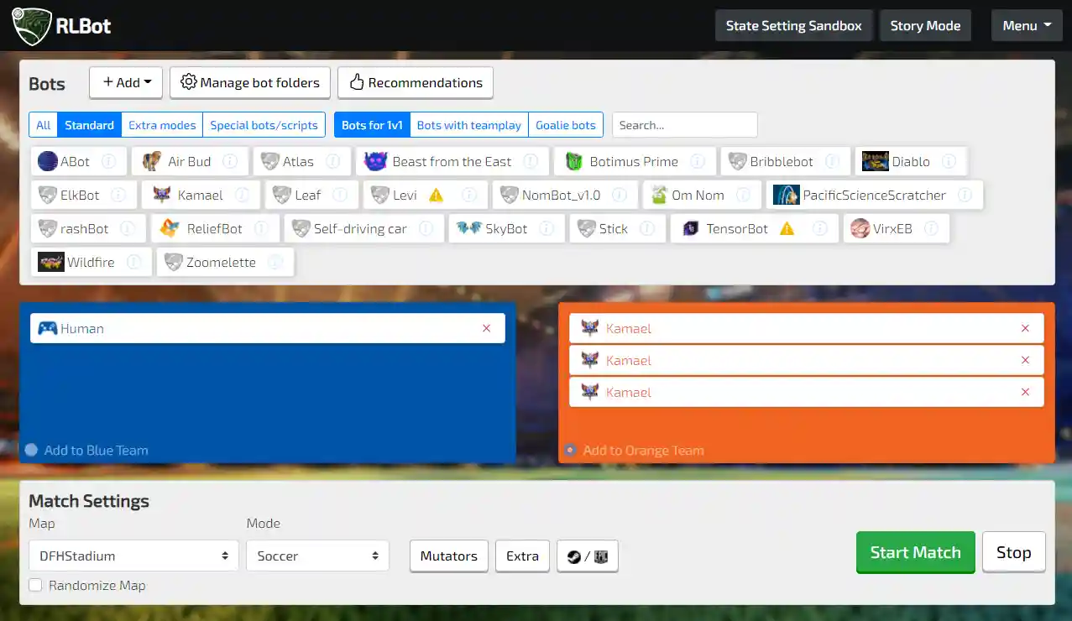Image resolution: width=1072 pixels, height=621 pixels.
Task: Select the Kamael bot card
Action: click(201, 195)
